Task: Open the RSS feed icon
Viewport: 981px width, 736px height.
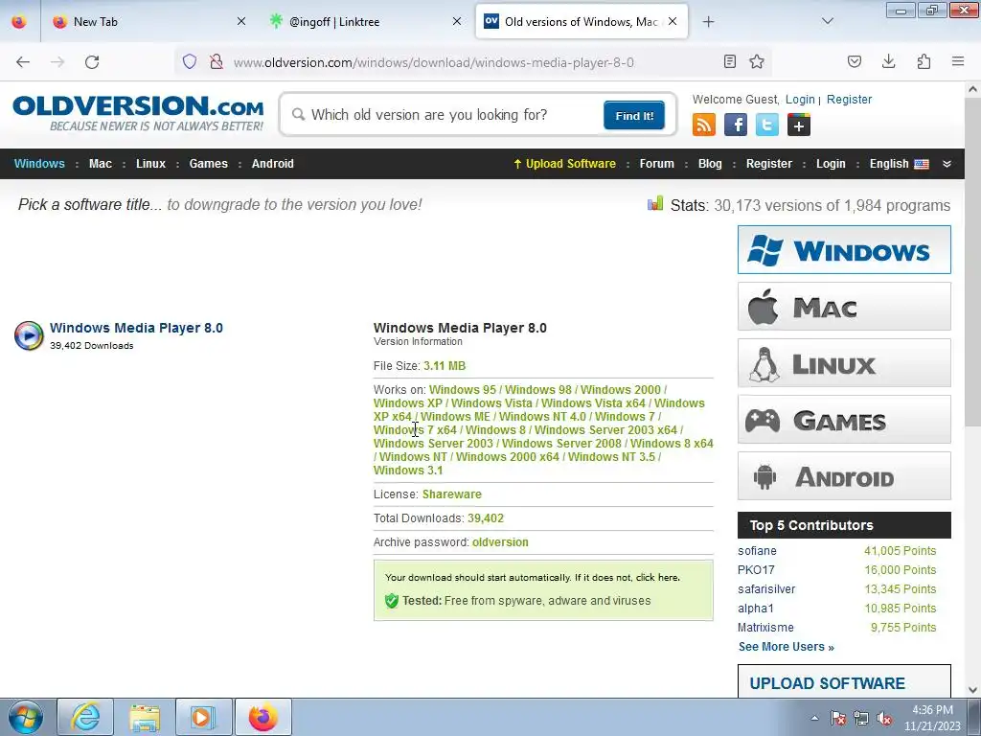Action: coord(704,125)
